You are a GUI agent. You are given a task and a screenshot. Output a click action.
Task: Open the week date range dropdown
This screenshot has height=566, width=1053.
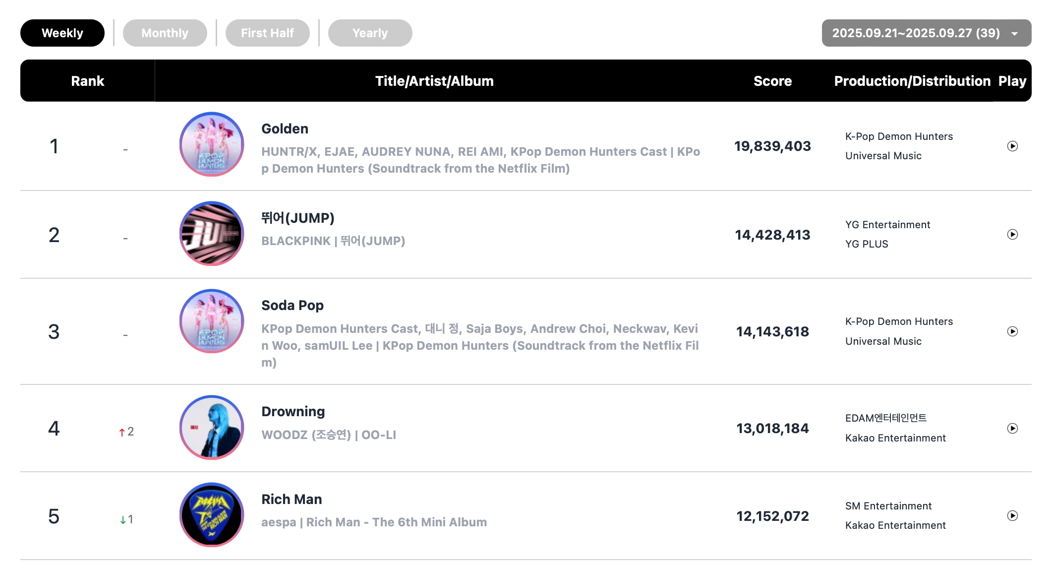[926, 33]
